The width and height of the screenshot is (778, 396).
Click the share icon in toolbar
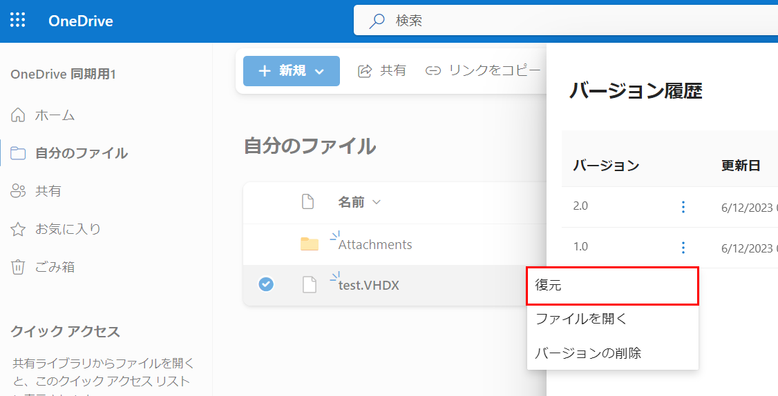coord(365,71)
